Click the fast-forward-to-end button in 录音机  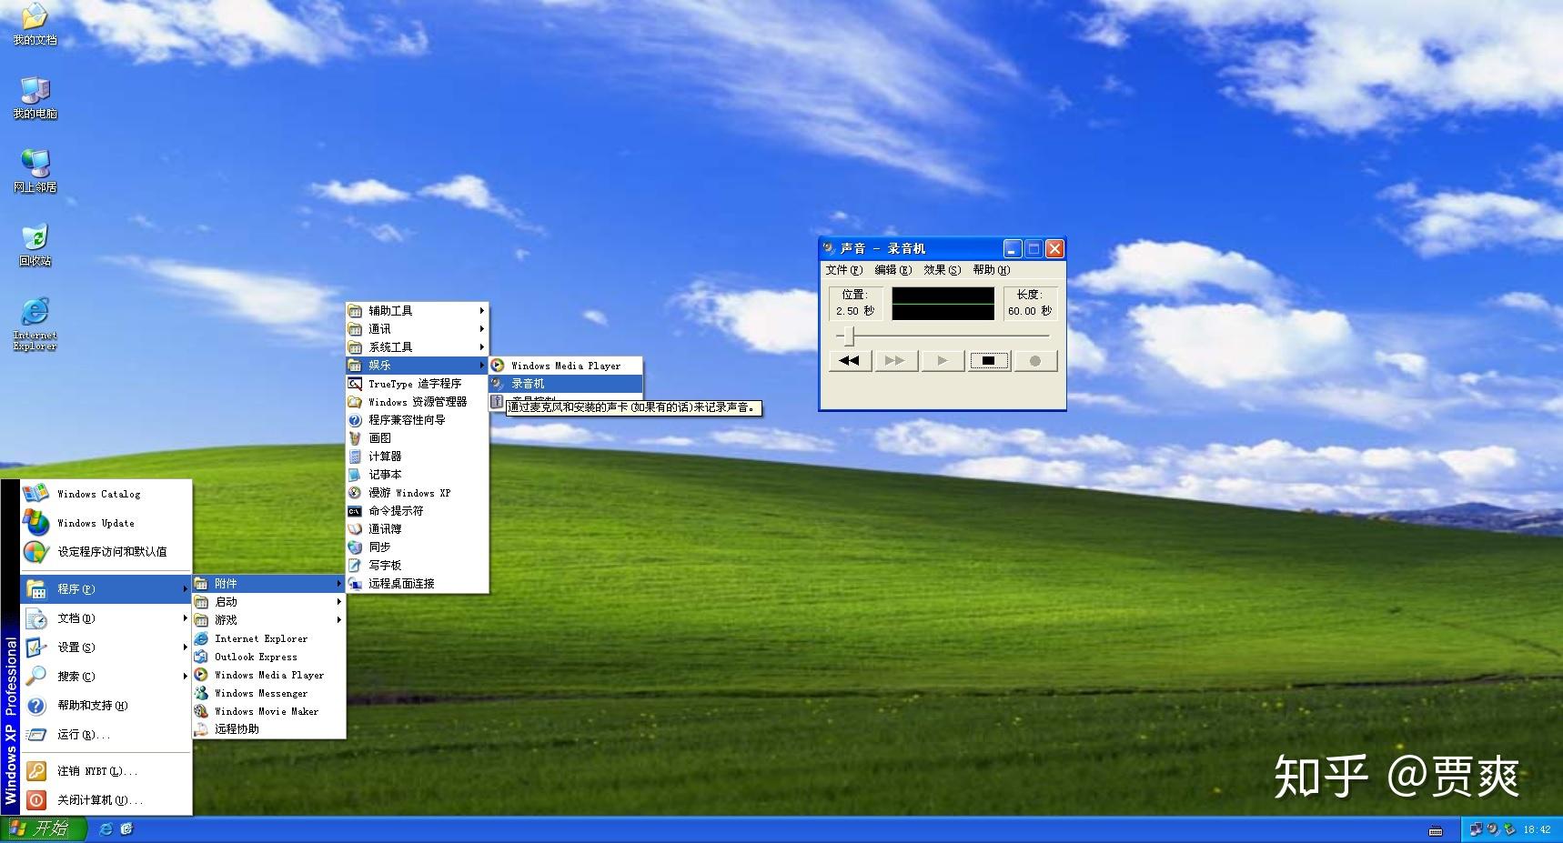[x=896, y=361]
